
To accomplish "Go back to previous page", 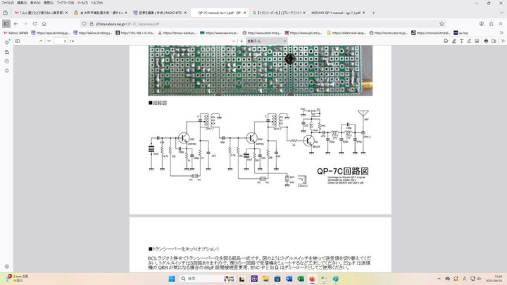I will point(15,24).
